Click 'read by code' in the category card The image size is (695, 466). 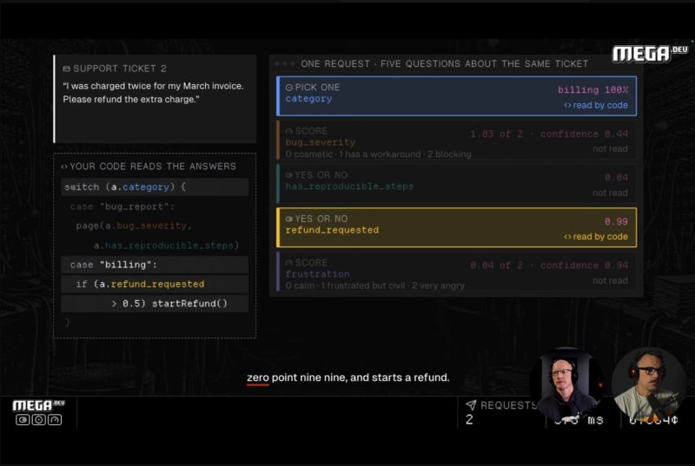596,105
